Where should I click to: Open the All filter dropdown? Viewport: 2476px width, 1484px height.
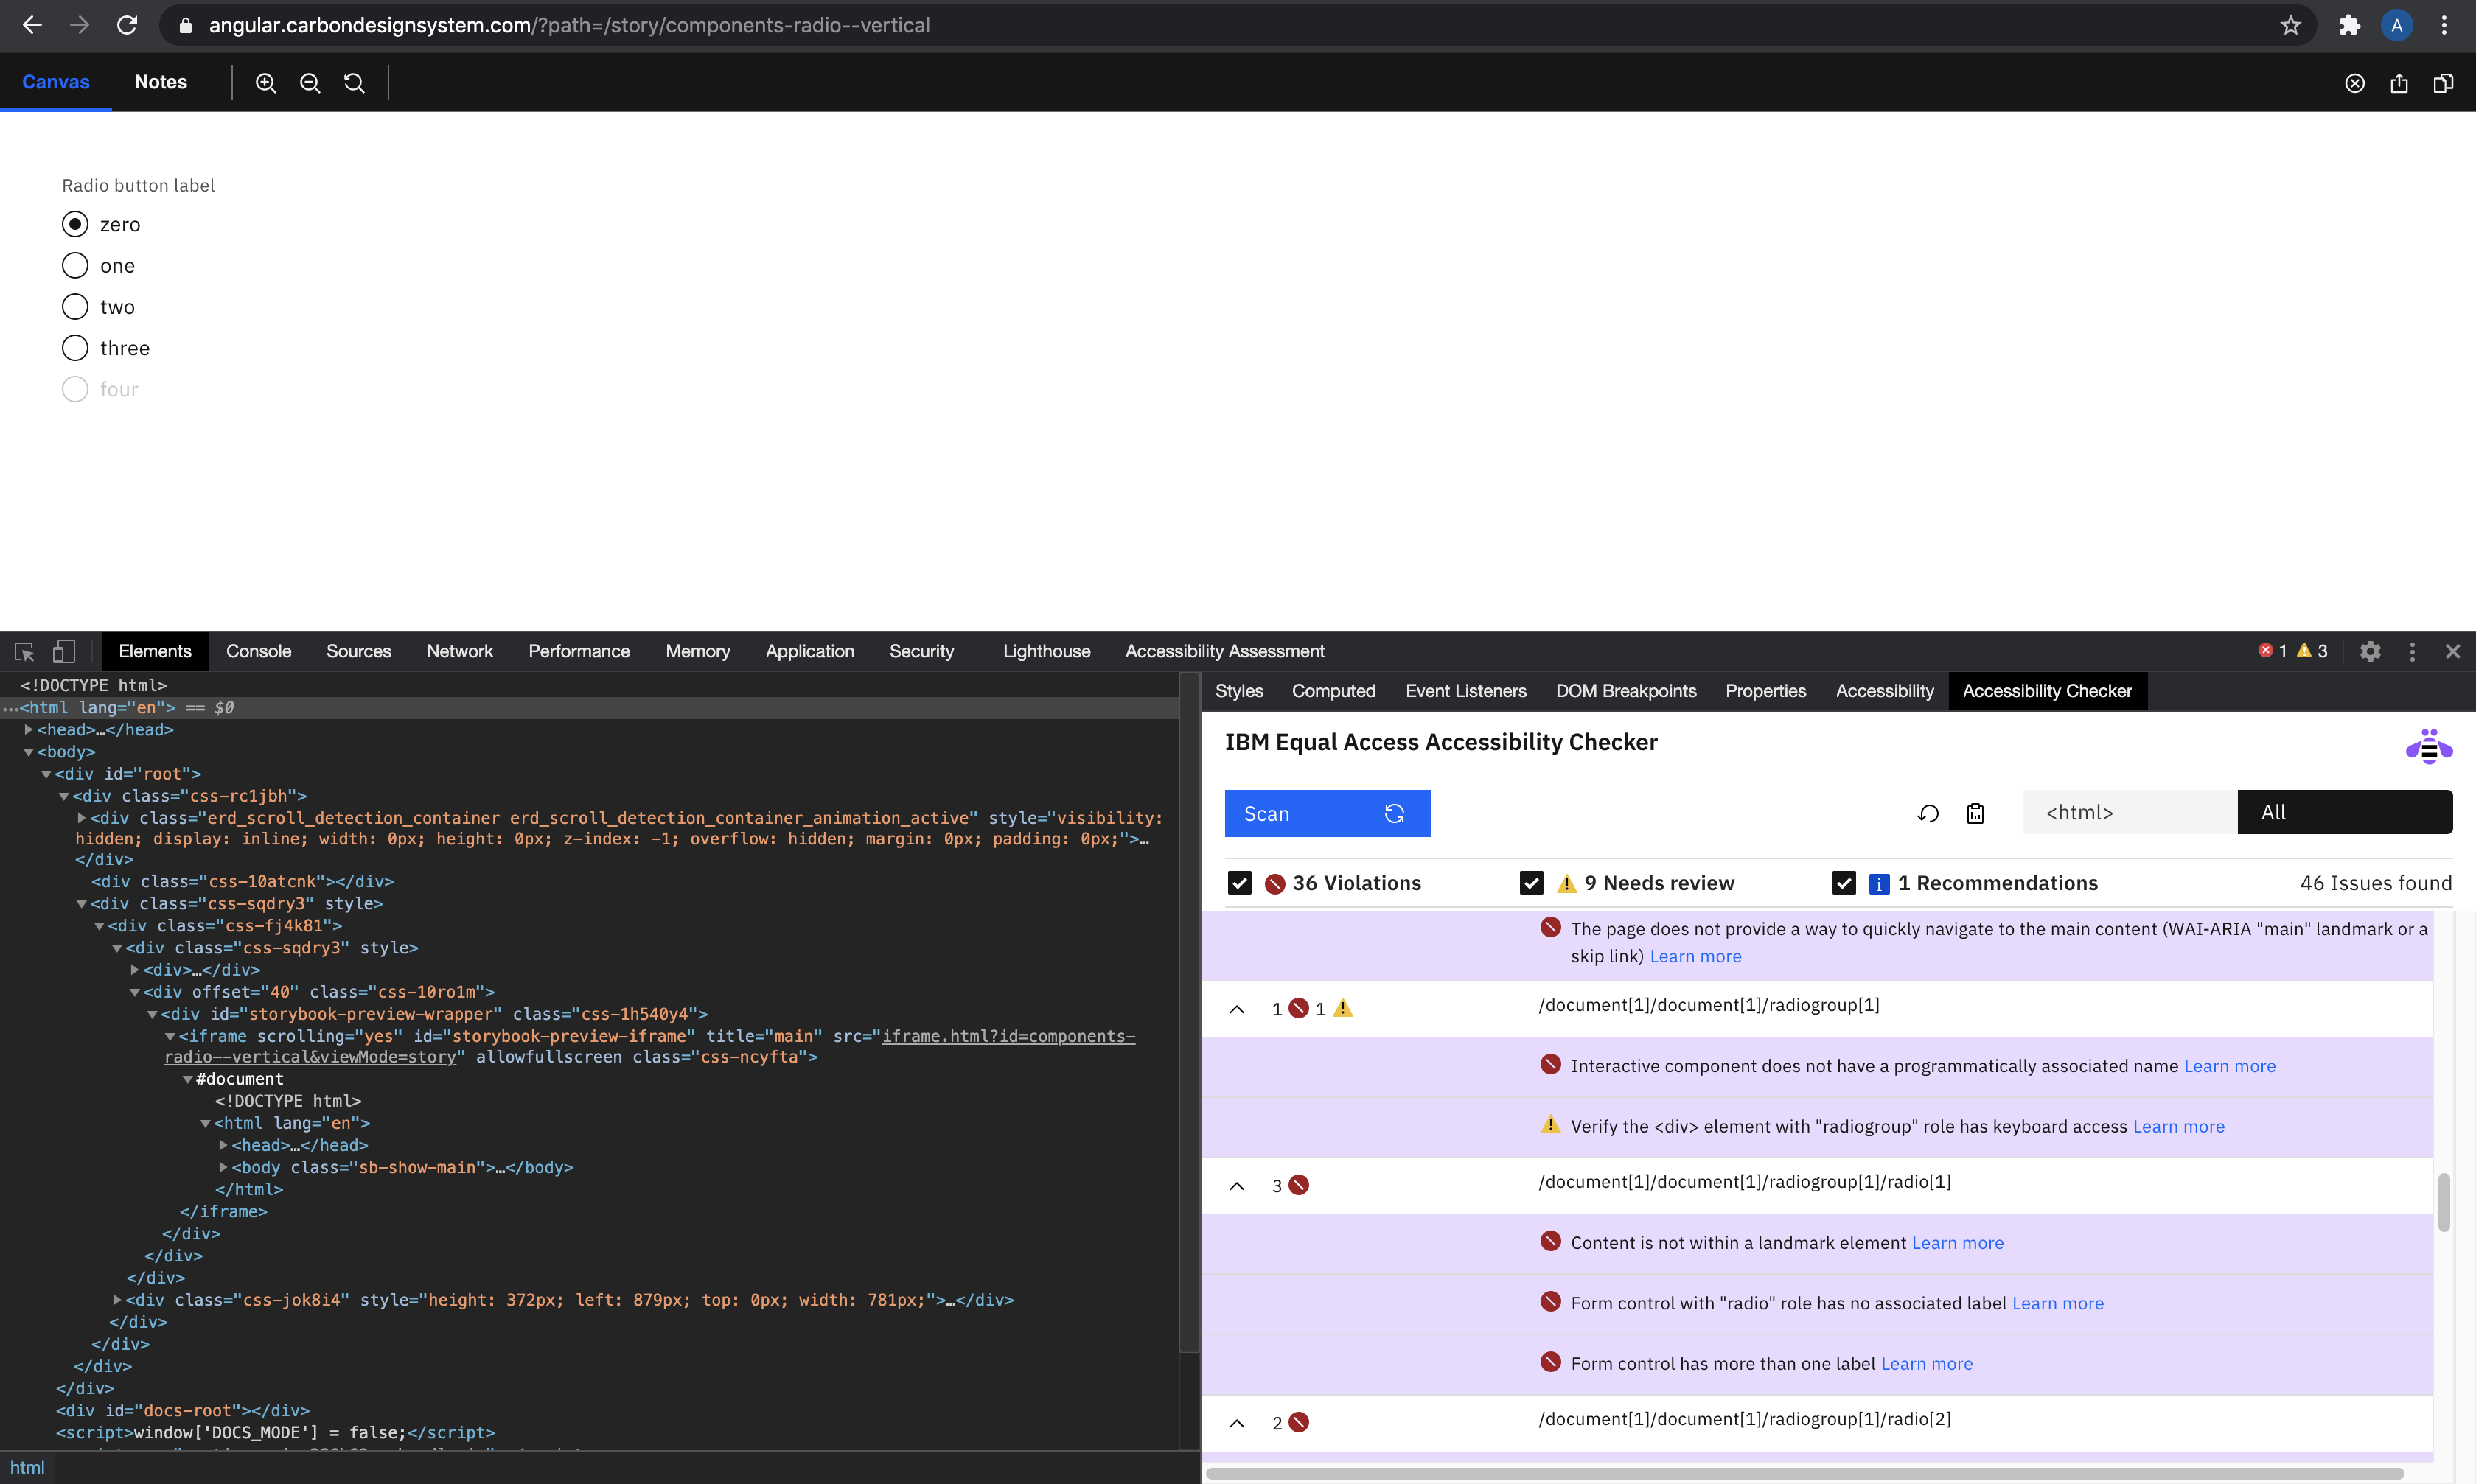(2344, 811)
